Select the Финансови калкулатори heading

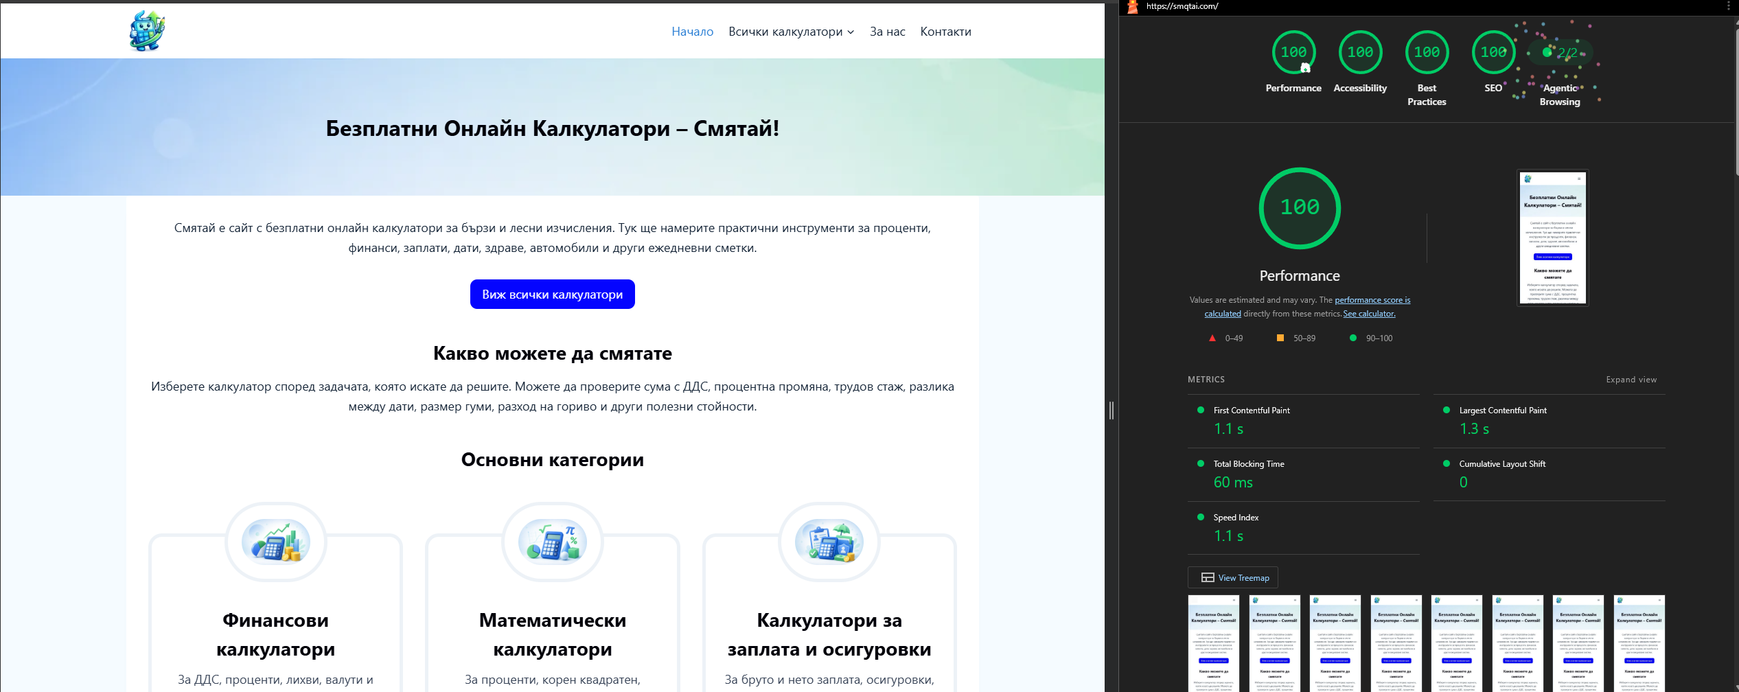click(275, 634)
